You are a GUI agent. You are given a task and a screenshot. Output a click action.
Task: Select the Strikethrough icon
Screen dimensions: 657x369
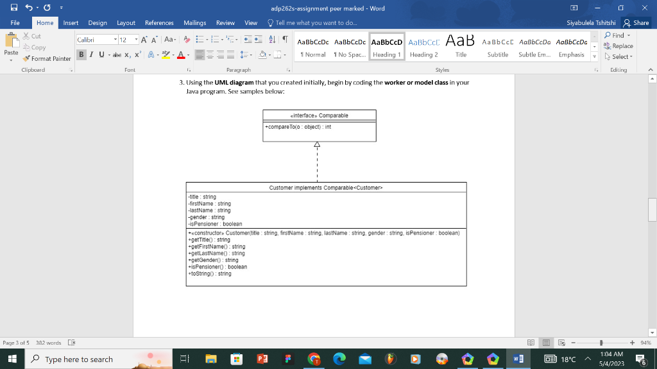(x=117, y=55)
